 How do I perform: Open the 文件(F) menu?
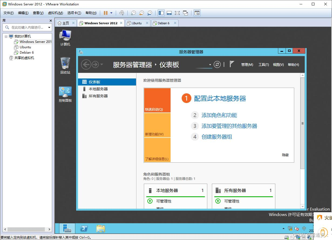(8, 13)
